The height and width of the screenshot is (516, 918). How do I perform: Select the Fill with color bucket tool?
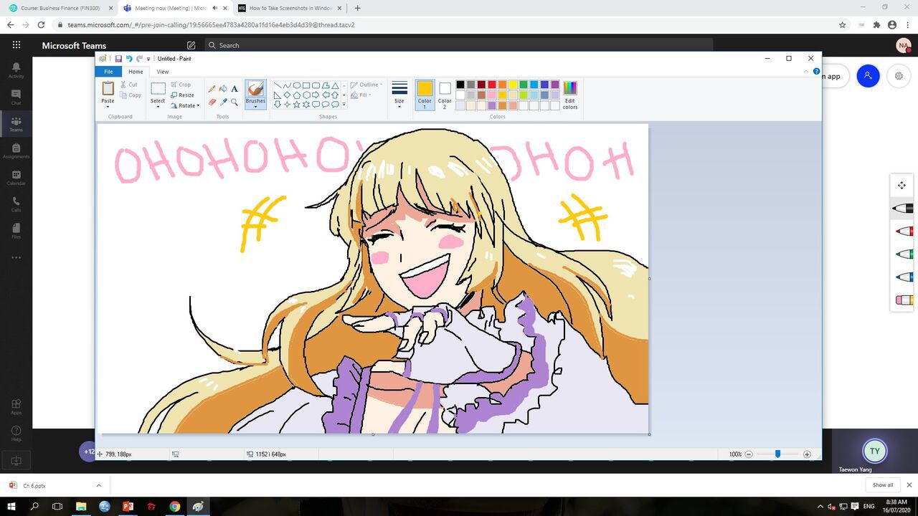pyautogui.click(x=223, y=89)
